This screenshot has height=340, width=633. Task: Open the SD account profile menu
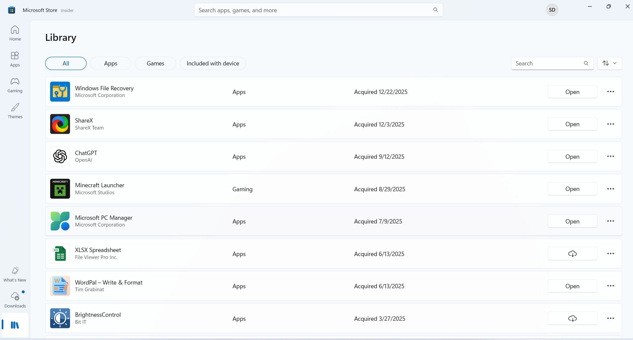(552, 10)
